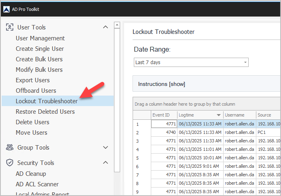The width and height of the screenshot is (281, 196).
Task: Collapse the Security Tools section chevron
Action: tap(106, 163)
